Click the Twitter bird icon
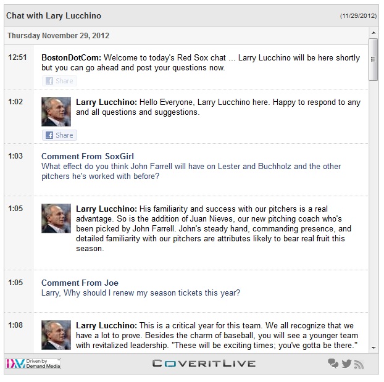This screenshot has width=384, height=382. tap(346, 363)
